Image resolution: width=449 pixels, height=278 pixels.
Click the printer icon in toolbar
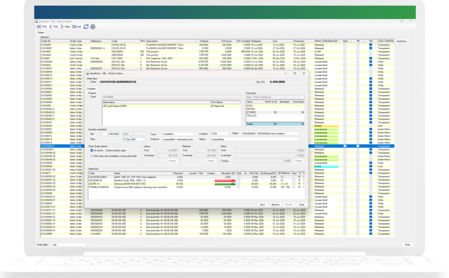point(93,27)
